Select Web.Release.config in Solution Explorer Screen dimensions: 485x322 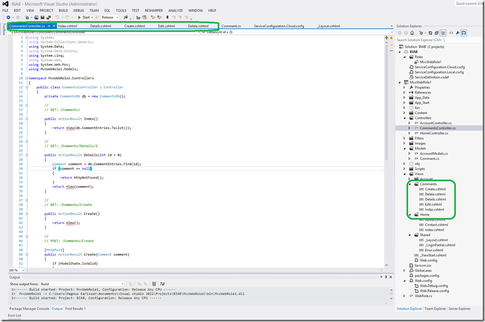(x=434, y=291)
